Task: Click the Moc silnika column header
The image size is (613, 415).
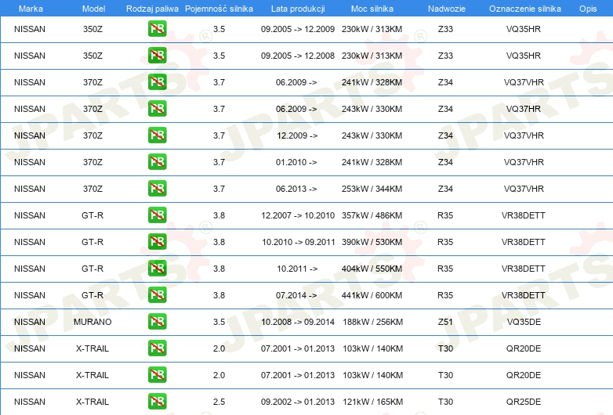Action: [372, 9]
